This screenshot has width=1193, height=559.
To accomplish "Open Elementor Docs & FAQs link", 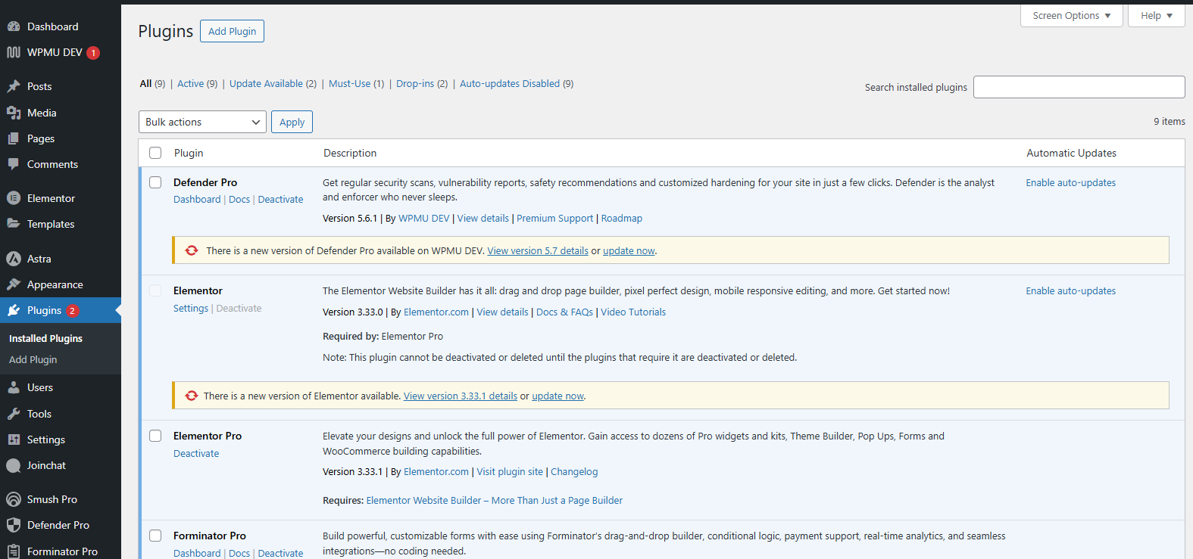I will click(x=564, y=312).
